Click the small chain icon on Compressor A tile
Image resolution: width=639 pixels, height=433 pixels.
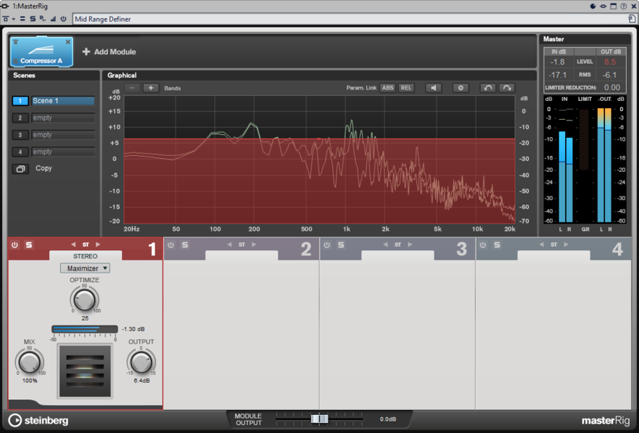click(x=15, y=42)
